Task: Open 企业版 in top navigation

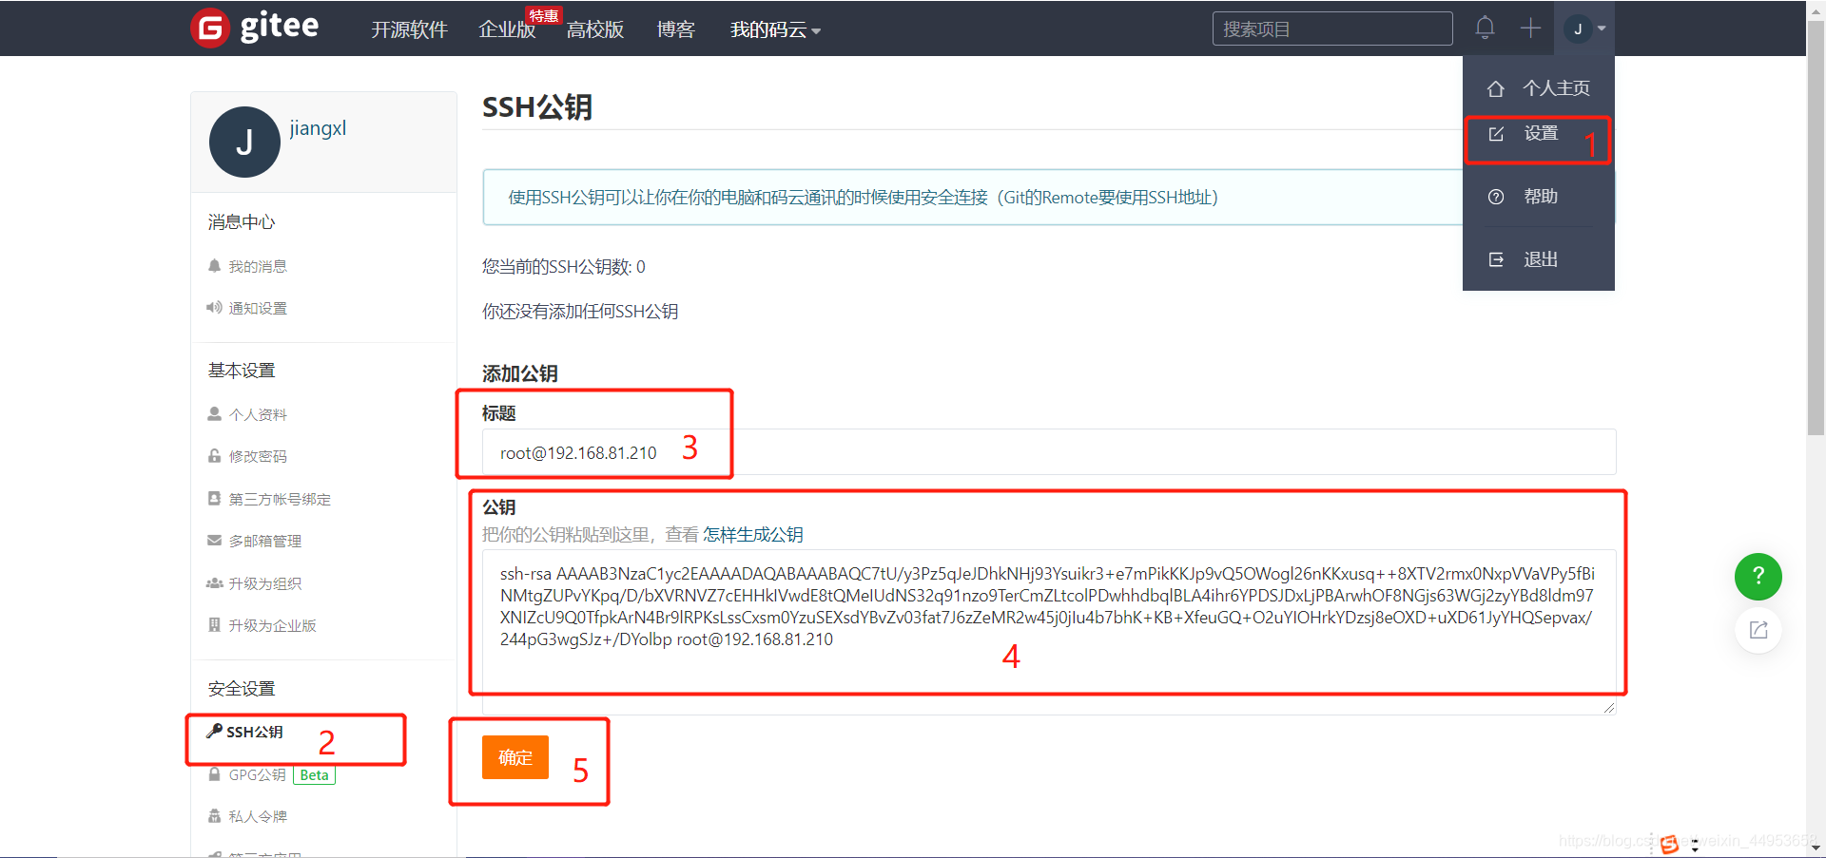Action: coord(507,29)
